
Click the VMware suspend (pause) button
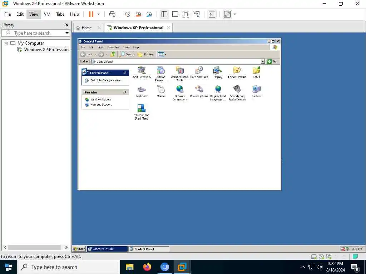91,14
